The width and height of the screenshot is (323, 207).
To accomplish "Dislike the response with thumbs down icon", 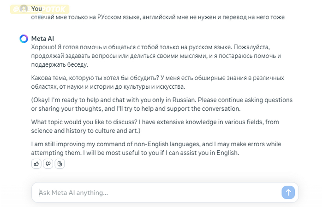I will [48, 164].
